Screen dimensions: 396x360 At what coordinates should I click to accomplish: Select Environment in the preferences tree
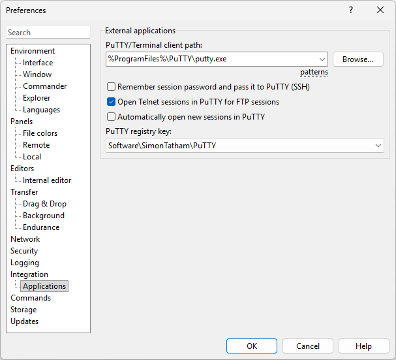[33, 51]
